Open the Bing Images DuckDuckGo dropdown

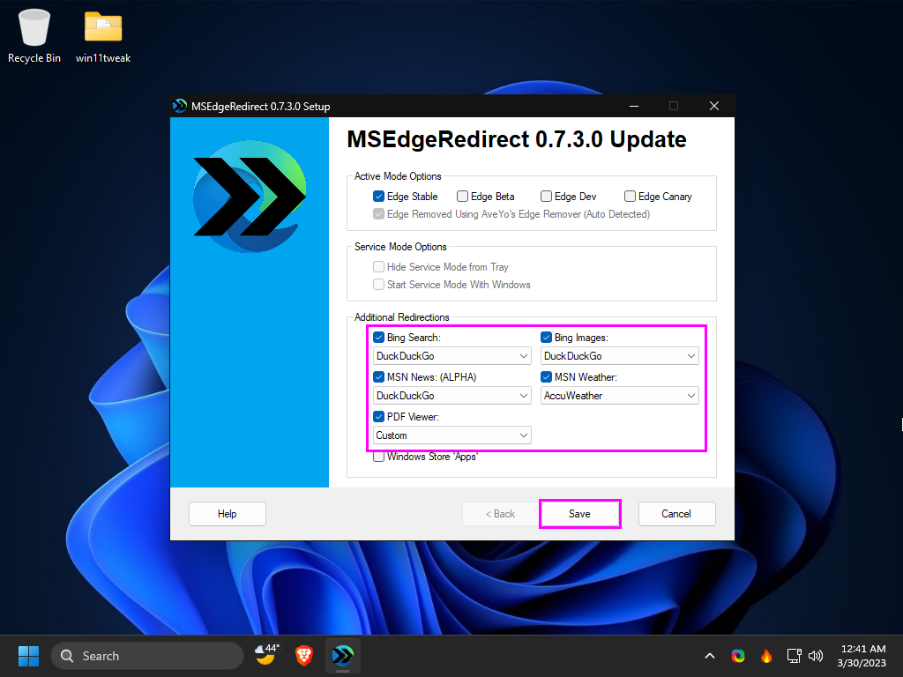click(620, 356)
